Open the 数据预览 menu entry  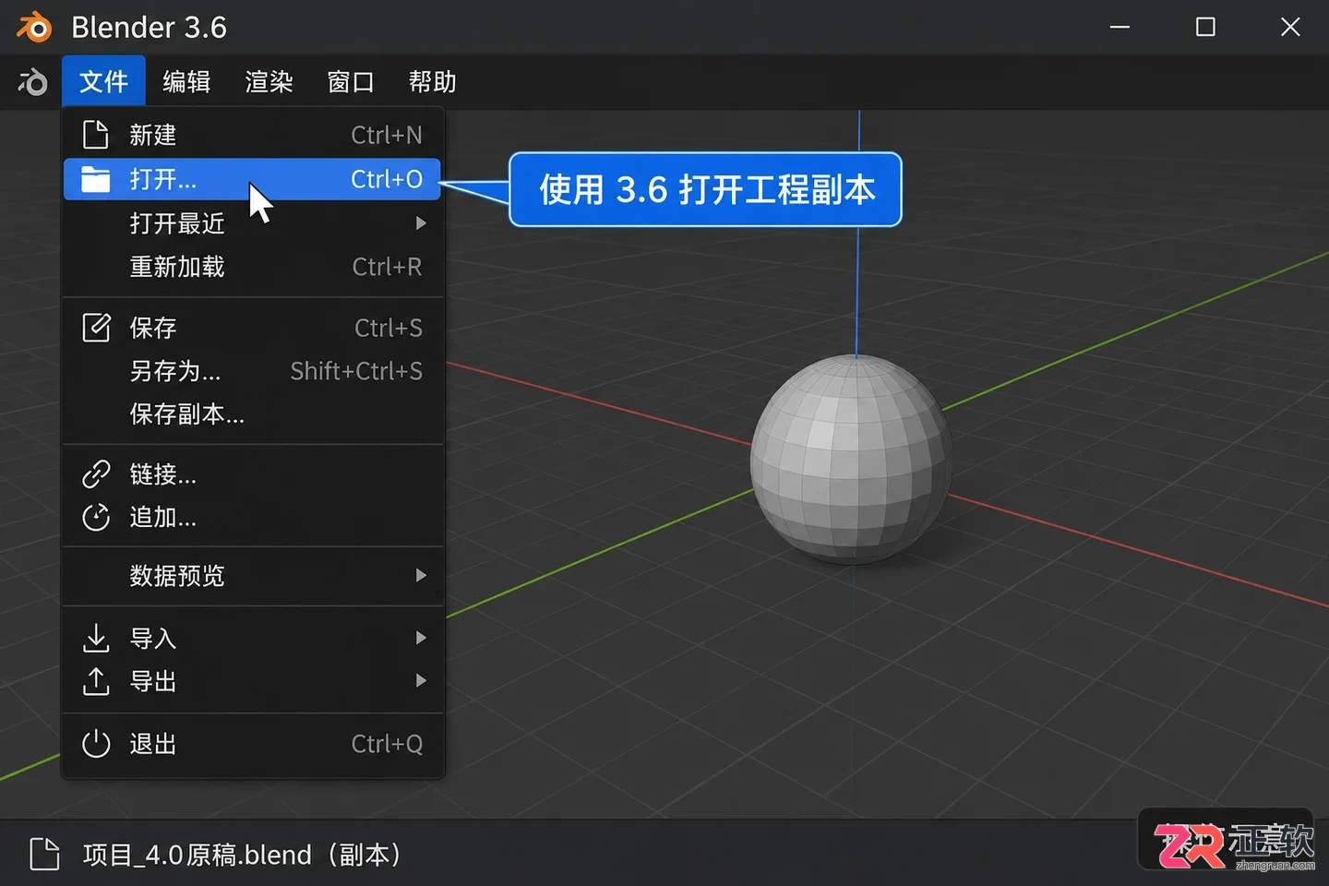(x=252, y=576)
